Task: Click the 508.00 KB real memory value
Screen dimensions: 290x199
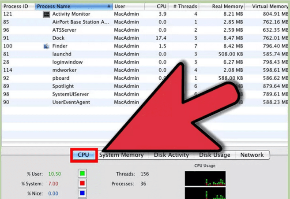Action: point(230,54)
